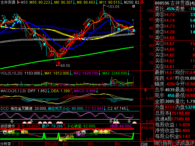Click the cyan star marker near the 80 level in December

(x=44, y=44)
